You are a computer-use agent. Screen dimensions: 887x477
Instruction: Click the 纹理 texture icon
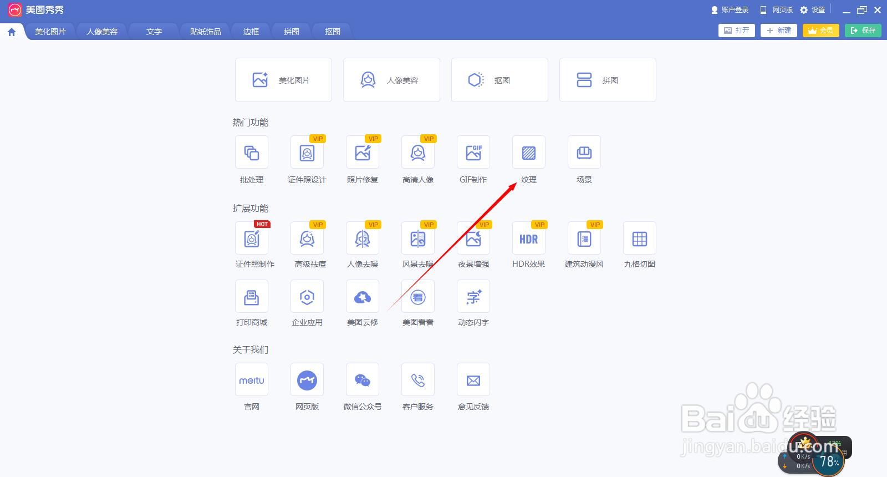tap(529, 153)
